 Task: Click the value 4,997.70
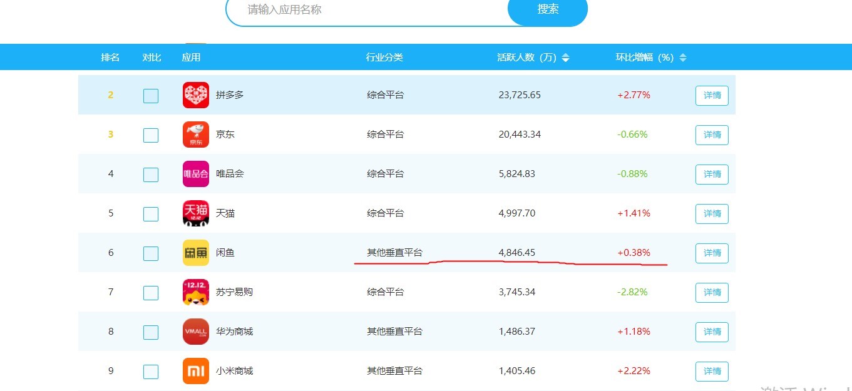pyautogui.click(x=517, y=213)
